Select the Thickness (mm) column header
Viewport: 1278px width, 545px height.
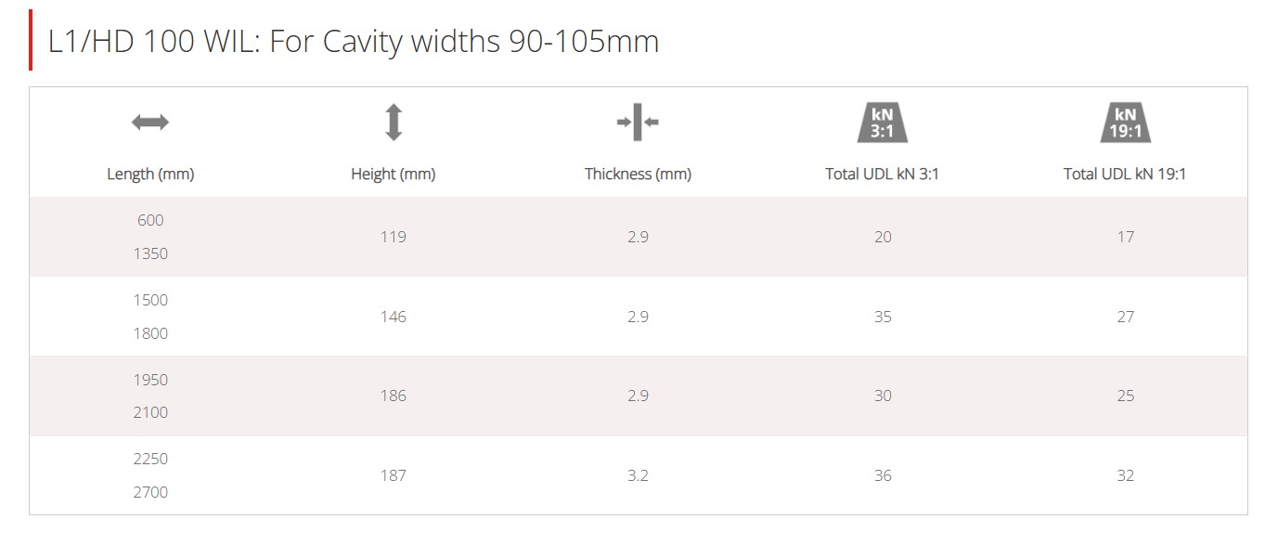click(638, 174)
